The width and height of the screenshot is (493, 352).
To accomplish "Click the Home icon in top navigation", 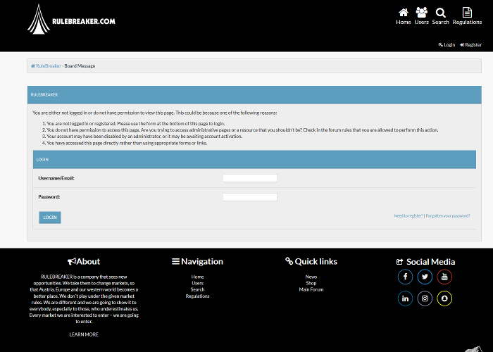I will (x=403, y=13).
